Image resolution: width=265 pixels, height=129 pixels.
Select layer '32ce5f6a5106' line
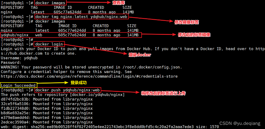(x=47, y=104)
